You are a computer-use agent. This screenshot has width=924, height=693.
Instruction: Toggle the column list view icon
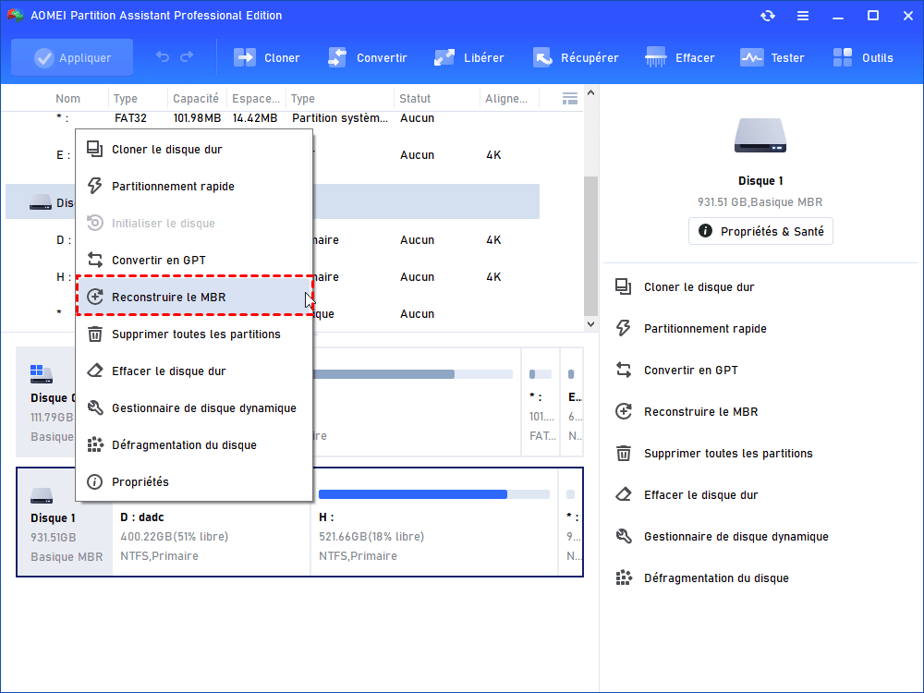pyautogui.click(x=570, y=98)
